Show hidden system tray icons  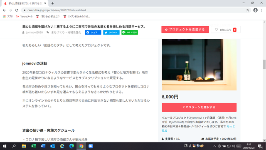(x=215, y=146)
